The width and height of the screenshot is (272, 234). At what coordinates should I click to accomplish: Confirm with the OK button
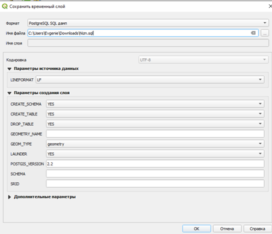(x=197, y=229)
